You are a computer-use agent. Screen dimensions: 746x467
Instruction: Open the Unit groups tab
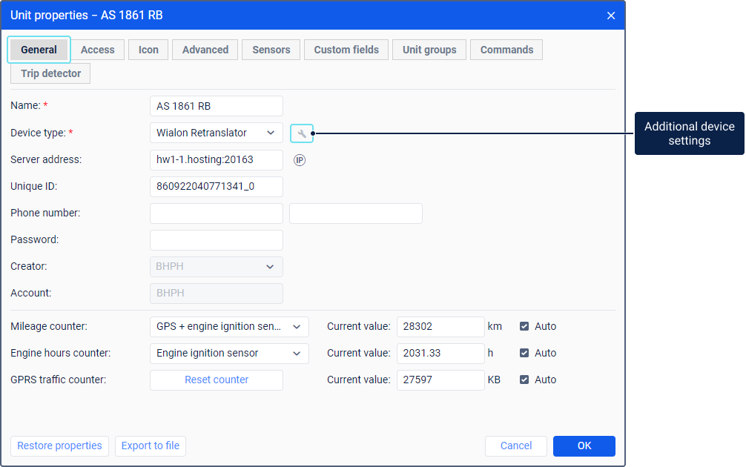point(429,50)
